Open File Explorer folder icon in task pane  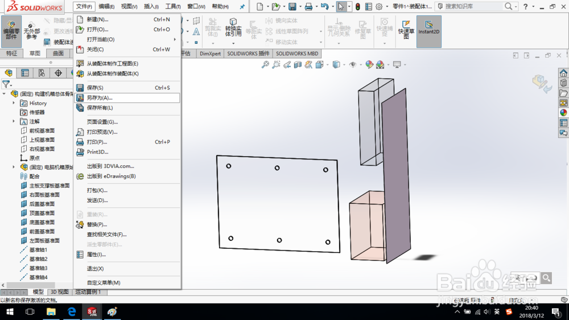563,93
